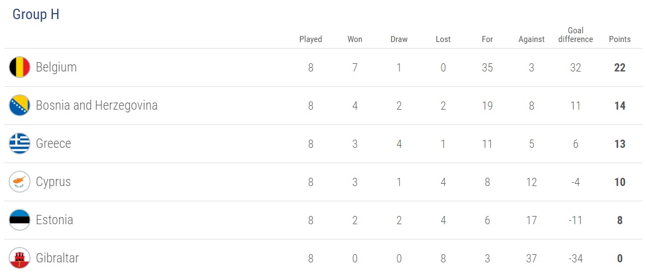
Task: Click the Greece flag icon
Action: [x=20, y=144]
